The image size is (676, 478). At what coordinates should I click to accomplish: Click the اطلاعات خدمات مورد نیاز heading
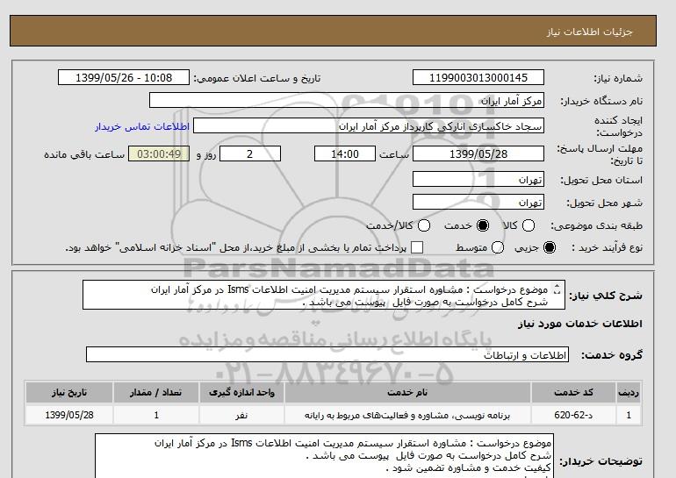[579, 324]
